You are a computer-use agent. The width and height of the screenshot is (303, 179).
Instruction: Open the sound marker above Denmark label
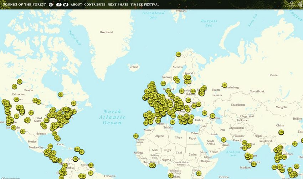pos(168,91)
